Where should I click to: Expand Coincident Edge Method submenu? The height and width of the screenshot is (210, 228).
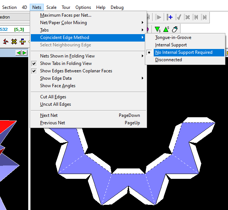pos(88,37)
